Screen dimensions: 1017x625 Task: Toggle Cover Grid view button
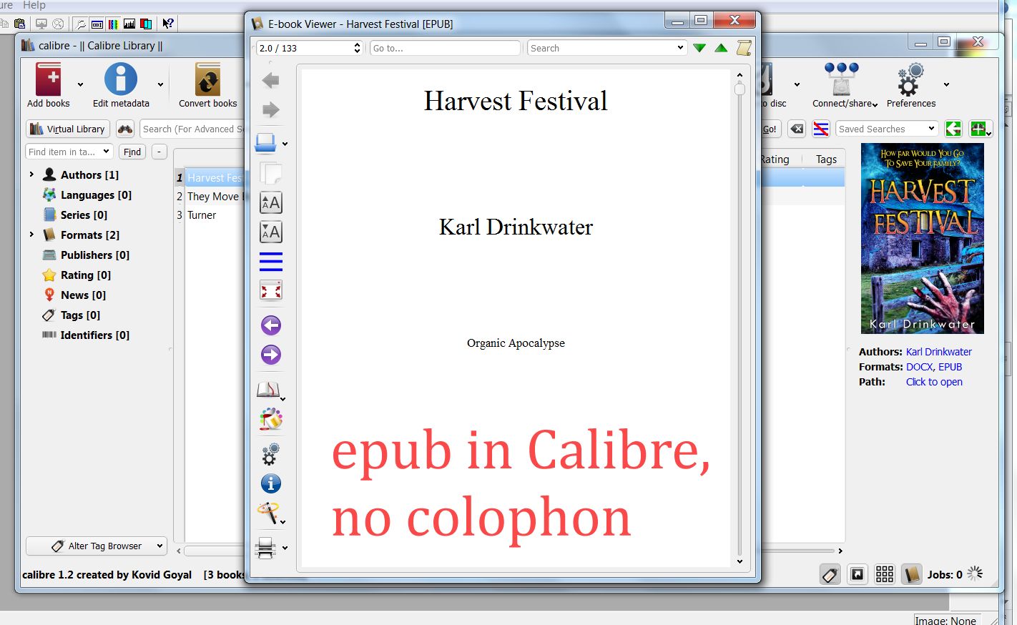pos(885,574)
